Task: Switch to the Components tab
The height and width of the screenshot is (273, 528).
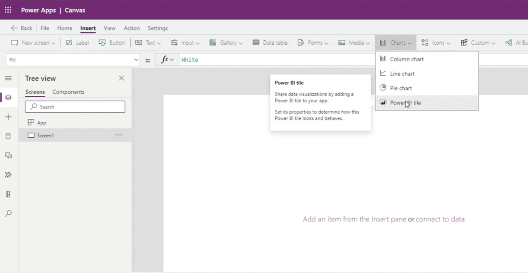Action: pyautogui.click(x=68, y=92)
